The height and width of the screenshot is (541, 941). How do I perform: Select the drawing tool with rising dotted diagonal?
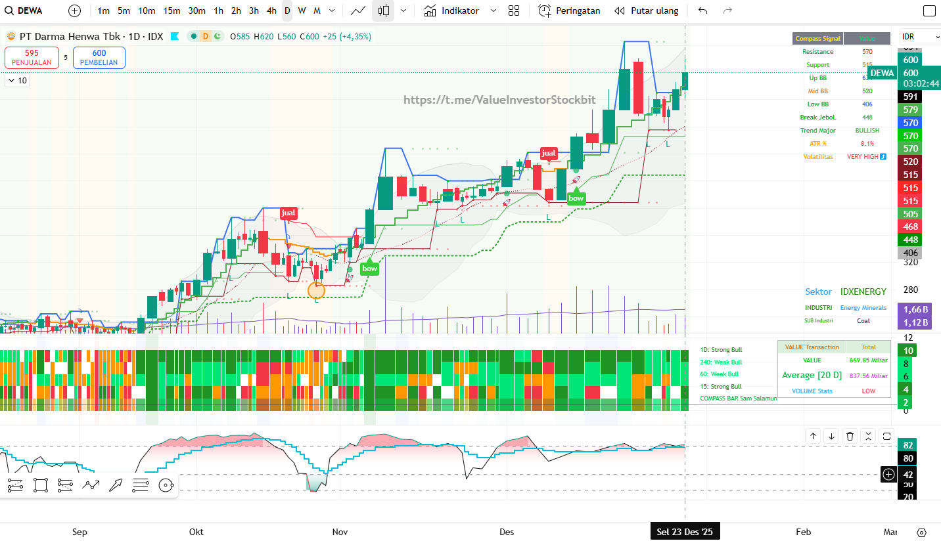coord(15,485)
